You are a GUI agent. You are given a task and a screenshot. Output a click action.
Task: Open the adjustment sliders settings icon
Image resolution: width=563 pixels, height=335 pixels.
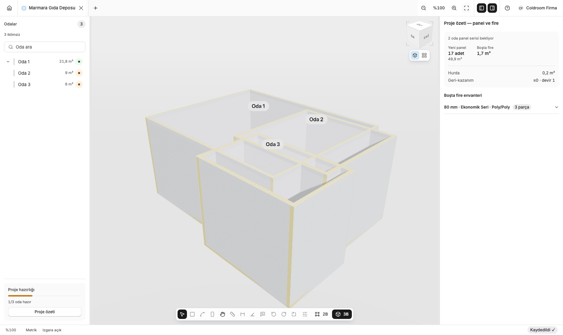(305, 314)
